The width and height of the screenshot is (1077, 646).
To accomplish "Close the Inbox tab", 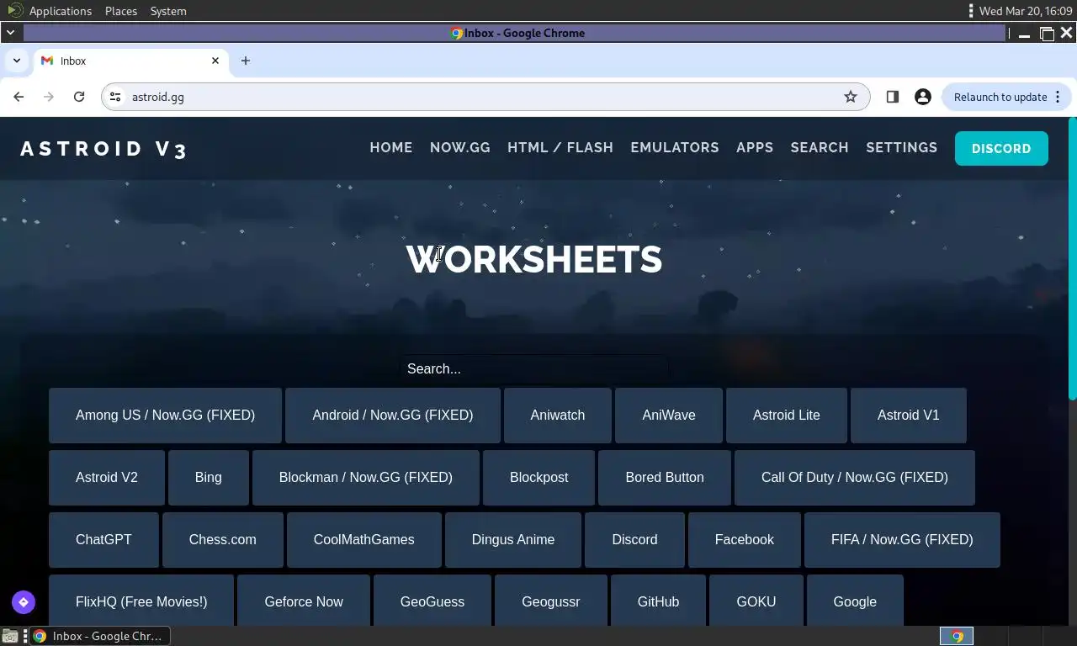I will pos(215,61).
